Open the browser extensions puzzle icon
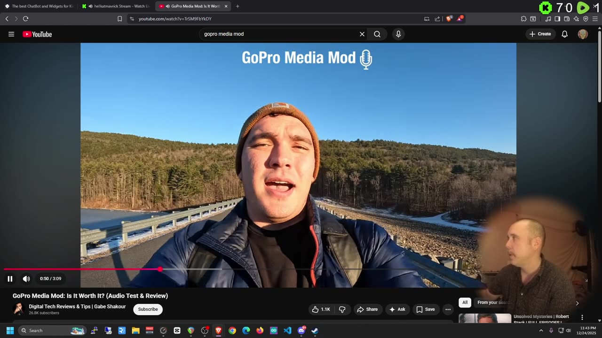Image resolution: width=602 pixels, height=338 pixels. (x=523, y=19)
